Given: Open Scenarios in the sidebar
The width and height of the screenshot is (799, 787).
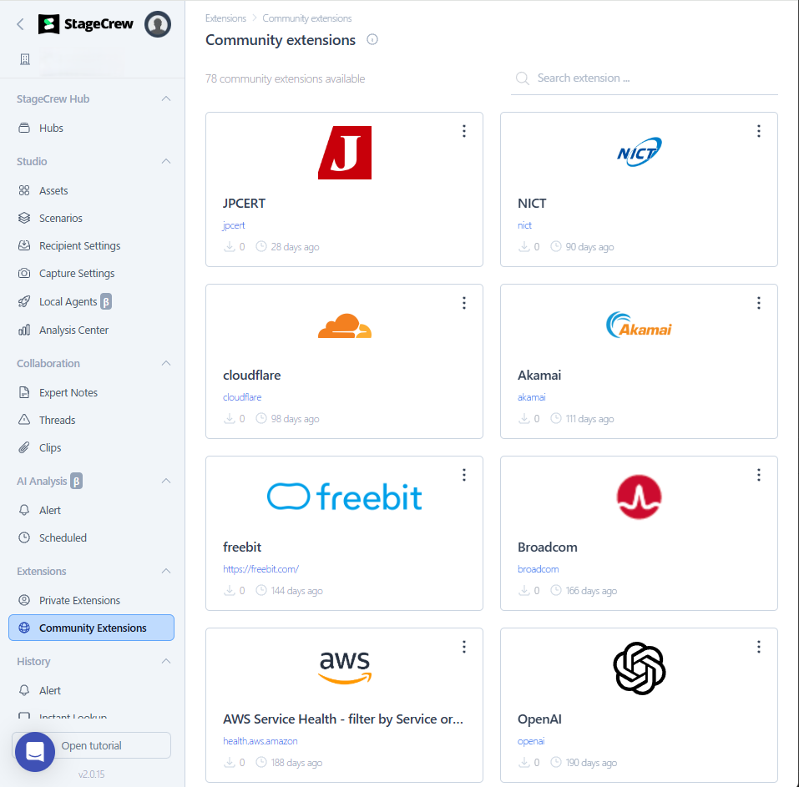Looking at the screenshot, I should [61, 219].
